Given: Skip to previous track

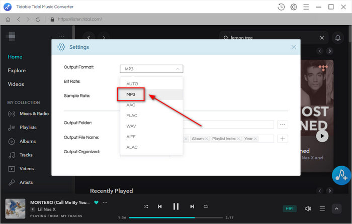Looking at the screenshot, I should click(159, 206).
